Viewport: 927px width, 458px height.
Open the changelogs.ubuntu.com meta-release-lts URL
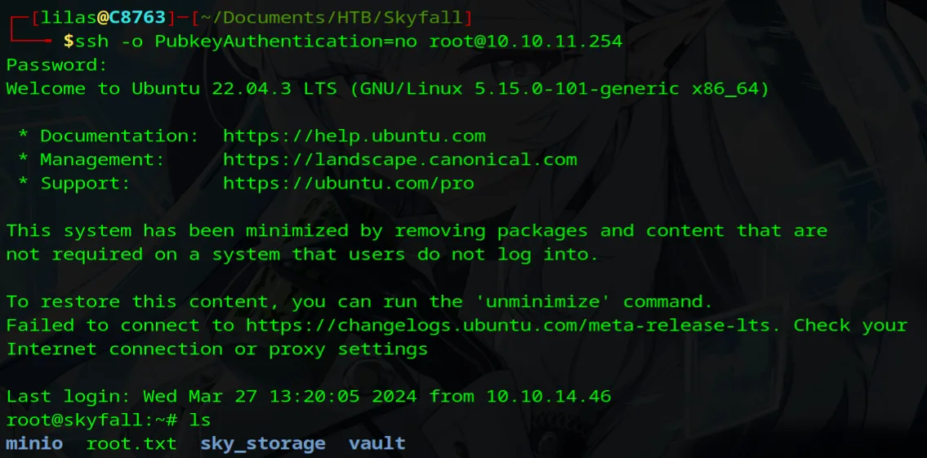pyautogui.click(x=508, y=325)
